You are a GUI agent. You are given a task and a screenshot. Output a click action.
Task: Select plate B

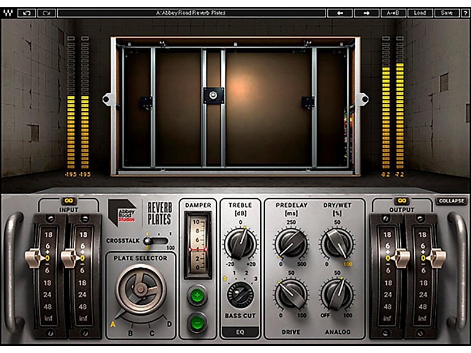(130, 333)
